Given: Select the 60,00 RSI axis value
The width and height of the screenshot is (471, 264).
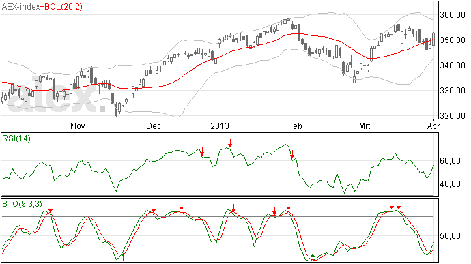Looking at the screenshot, I should [451, 161].
